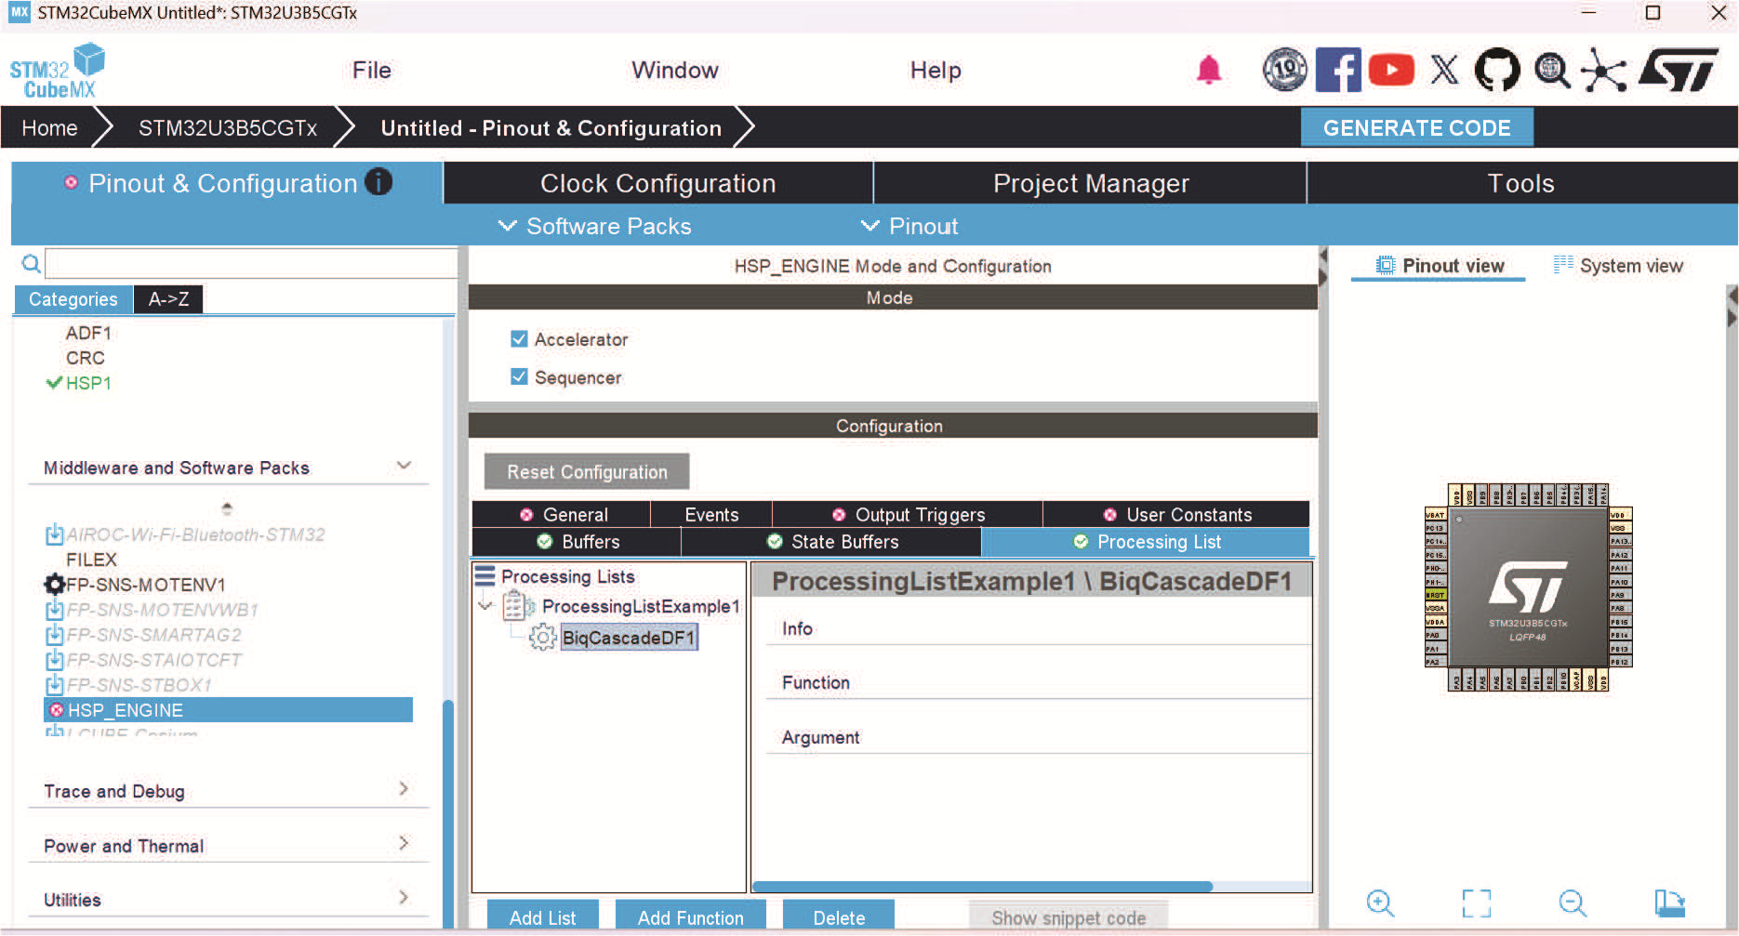The image size is (1739, 936).
Task: Click the Home breadcrumb
Action: [49, 127]
